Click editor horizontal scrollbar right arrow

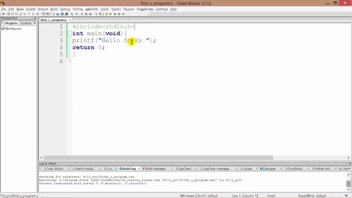click(348, 158)
